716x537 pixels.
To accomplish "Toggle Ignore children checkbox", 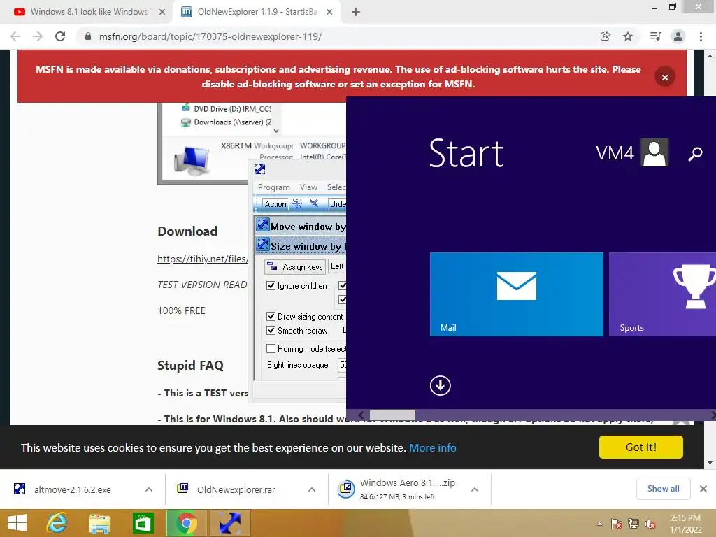I will 271,286.
